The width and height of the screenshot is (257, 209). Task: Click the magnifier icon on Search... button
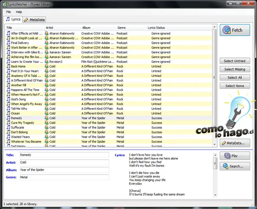[x=226, y=166]
